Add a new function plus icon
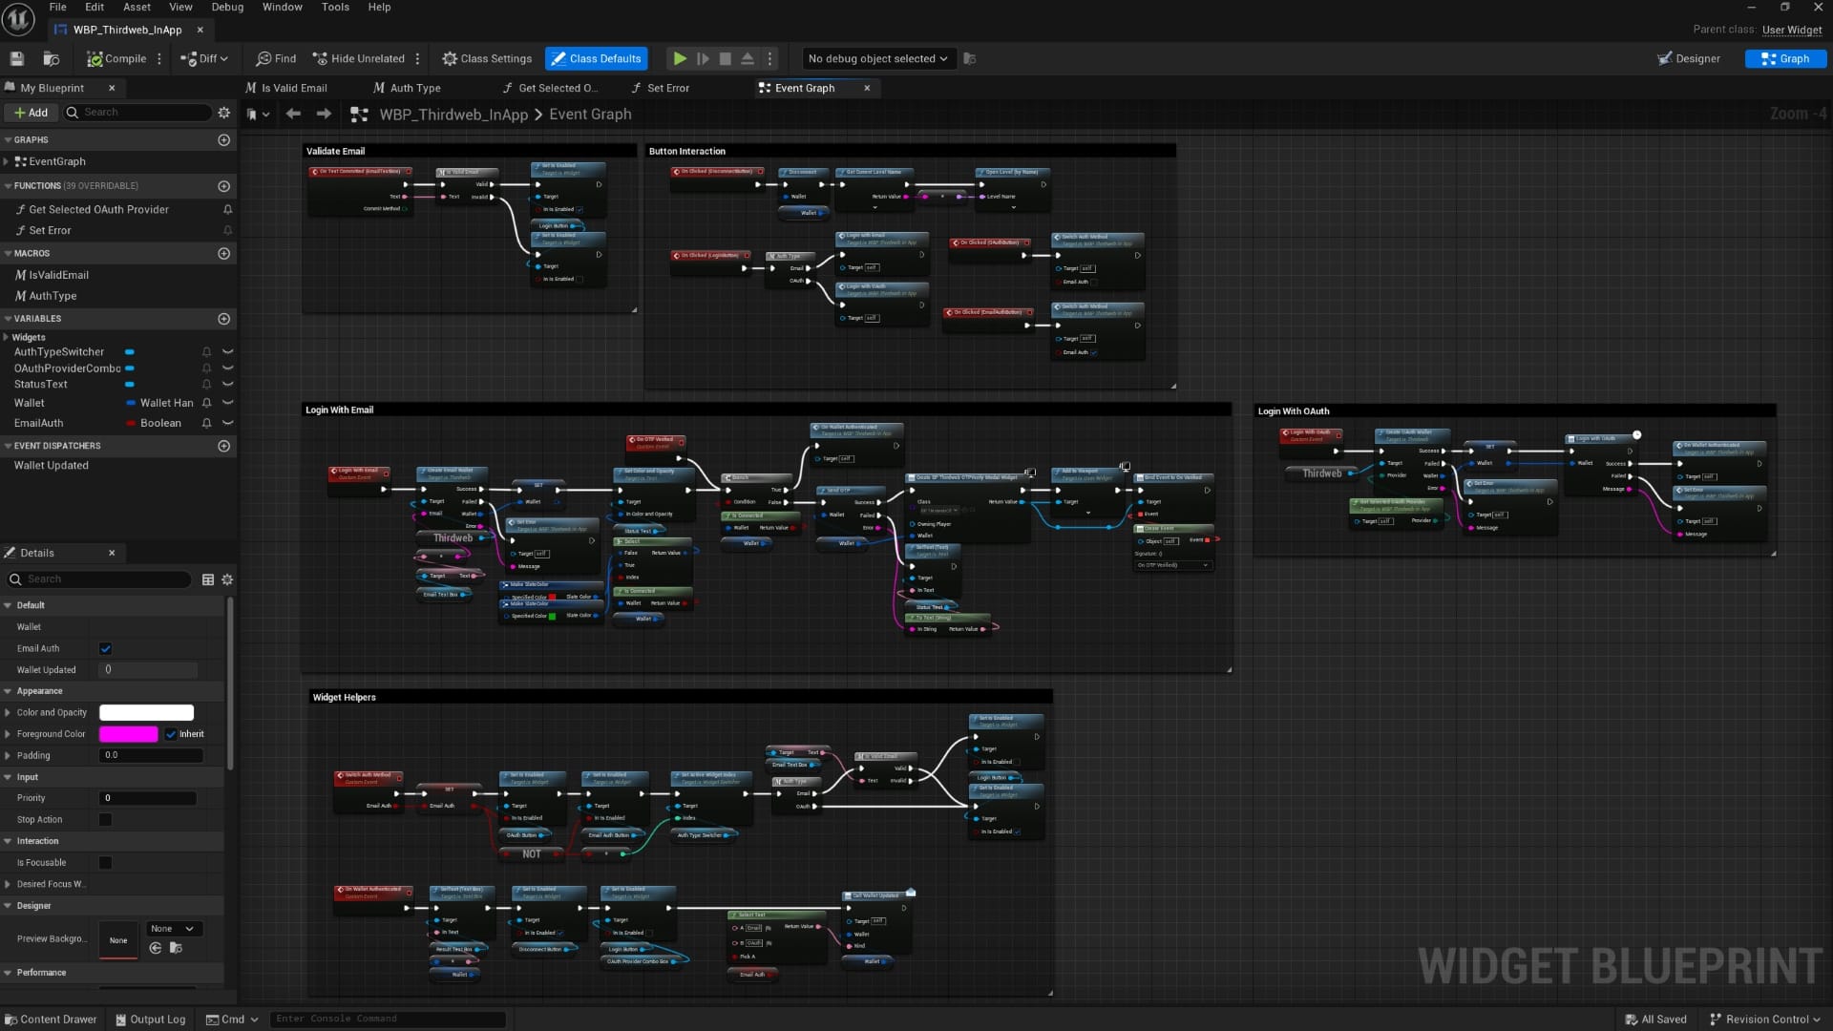Image resolution: width=1833 pixels, height=1031 pixels. [223, 186]
